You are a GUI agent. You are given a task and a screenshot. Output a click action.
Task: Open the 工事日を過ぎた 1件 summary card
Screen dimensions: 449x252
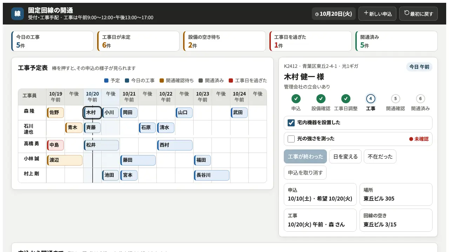pos(310,41)
